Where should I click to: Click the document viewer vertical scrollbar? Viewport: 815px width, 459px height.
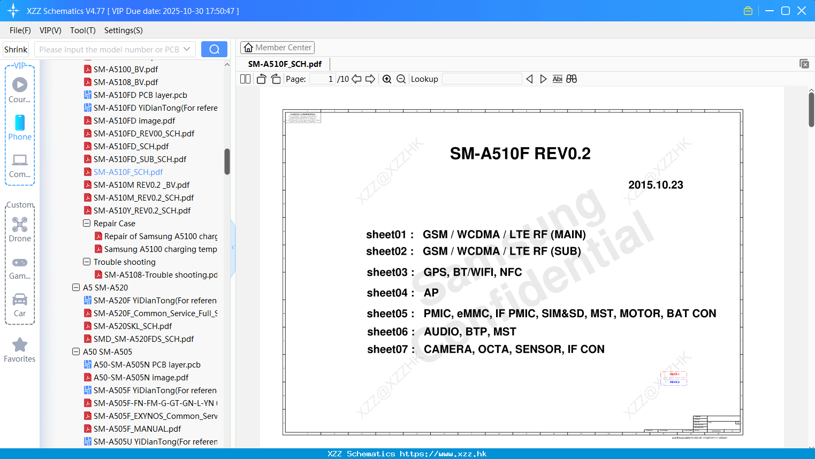(x=811, y=110)
